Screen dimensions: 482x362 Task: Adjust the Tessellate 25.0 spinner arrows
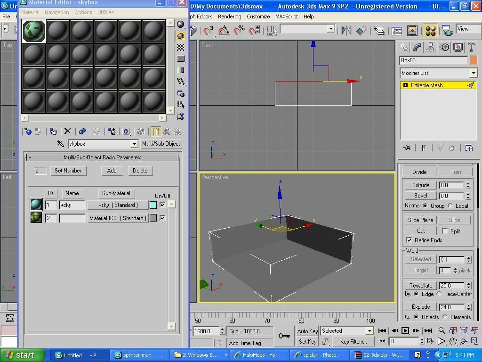(468, 286)
